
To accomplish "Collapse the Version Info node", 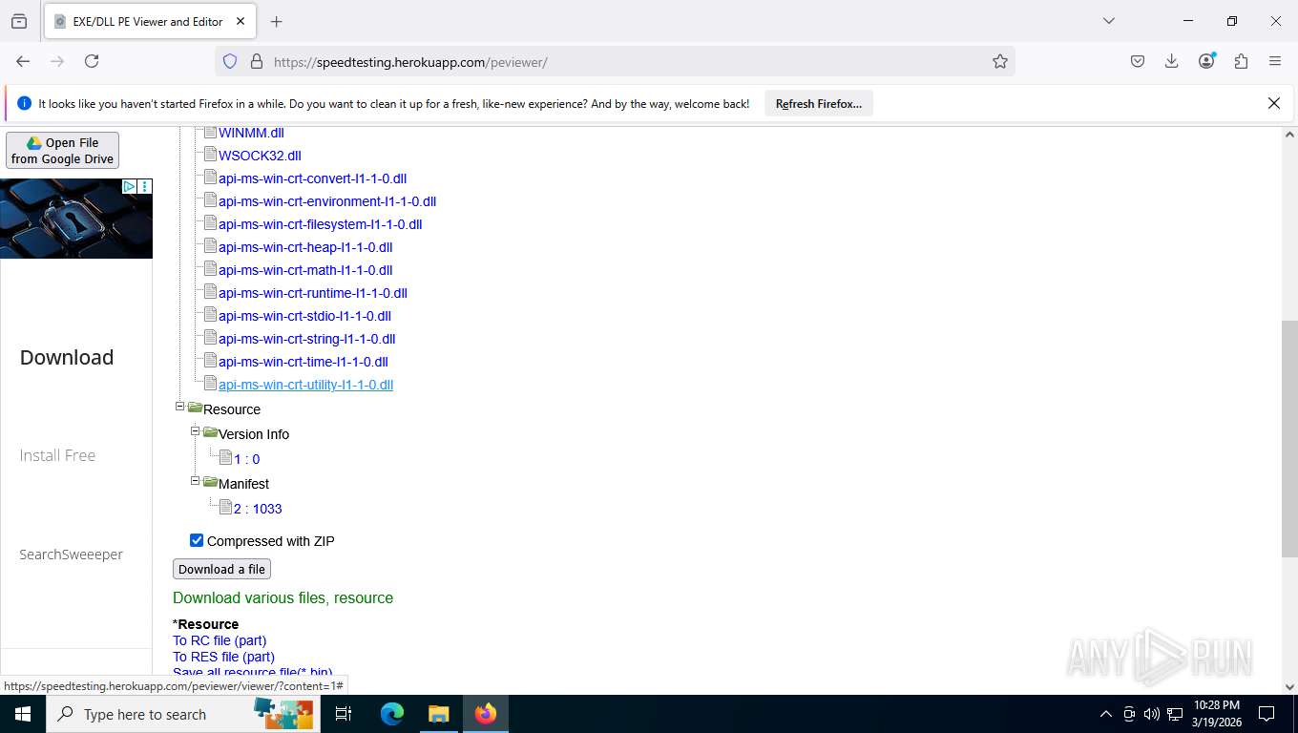I will [x=195, y=431].
